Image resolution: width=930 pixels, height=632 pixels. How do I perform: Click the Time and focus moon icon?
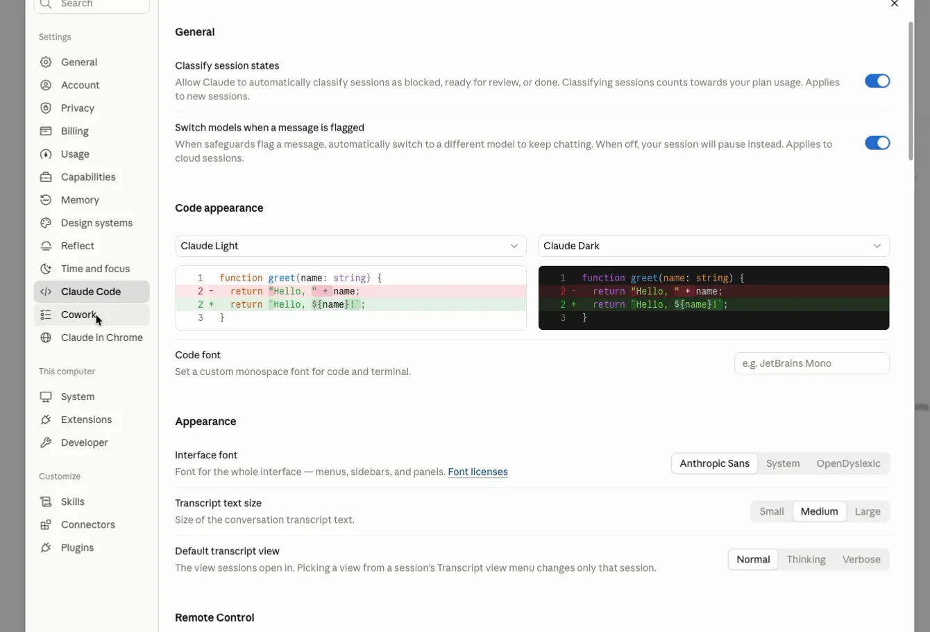click(x=46, y=269)
